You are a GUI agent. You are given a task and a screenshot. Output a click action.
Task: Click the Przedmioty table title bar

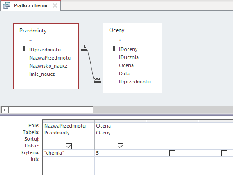click(46, 31)
